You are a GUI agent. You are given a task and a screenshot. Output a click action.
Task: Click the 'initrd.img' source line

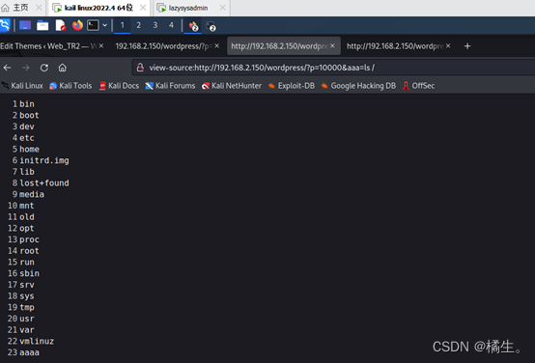pyautogui.click(x=44, y=160)
